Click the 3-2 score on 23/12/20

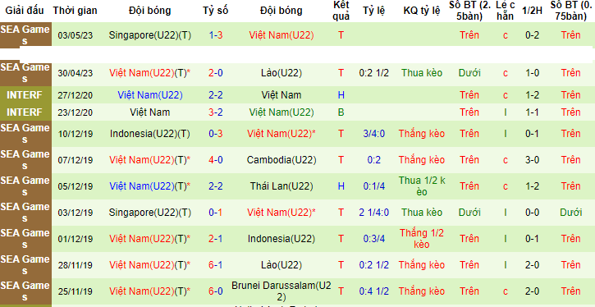[215, 112]
